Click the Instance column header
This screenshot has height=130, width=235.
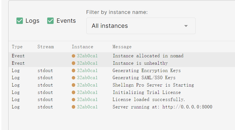click(x=82, y=47)
